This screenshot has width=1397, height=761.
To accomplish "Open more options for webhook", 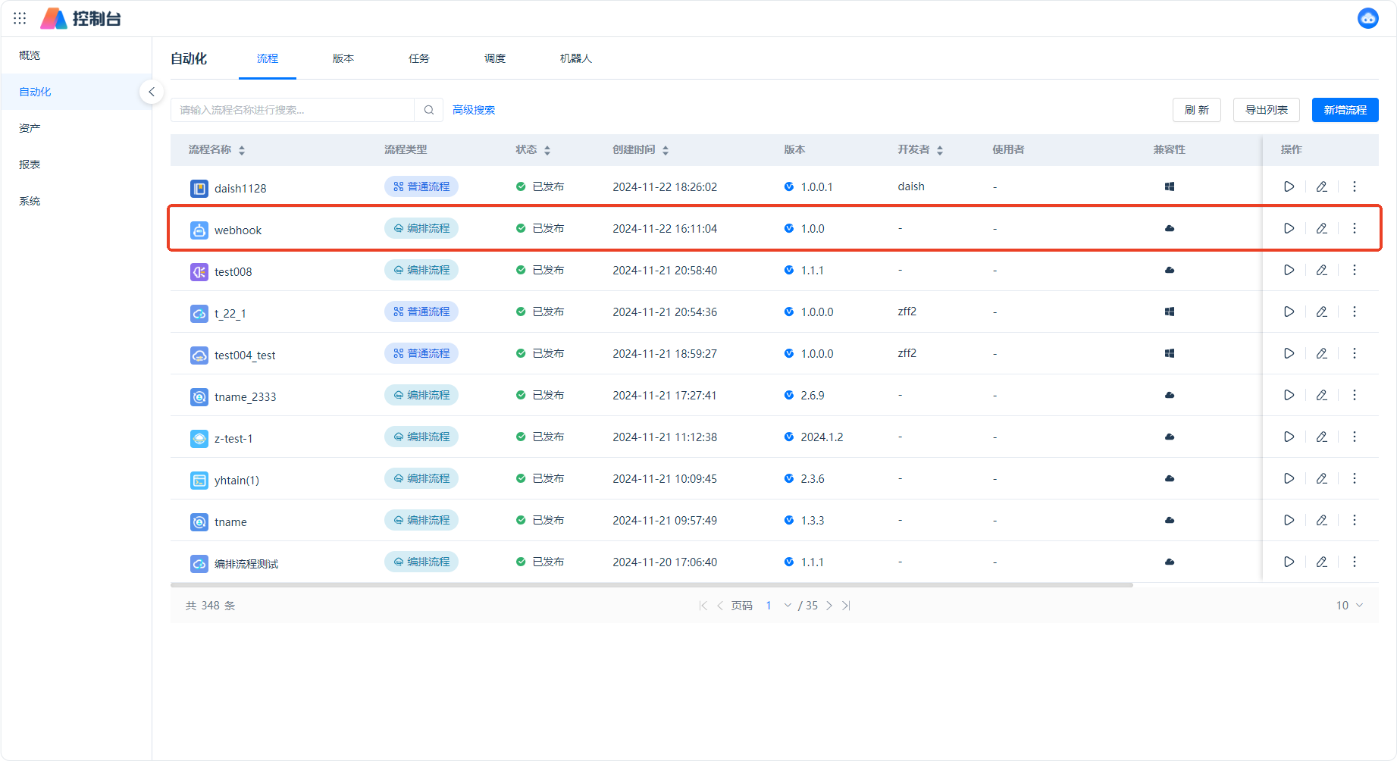I will pos(1355,228).
